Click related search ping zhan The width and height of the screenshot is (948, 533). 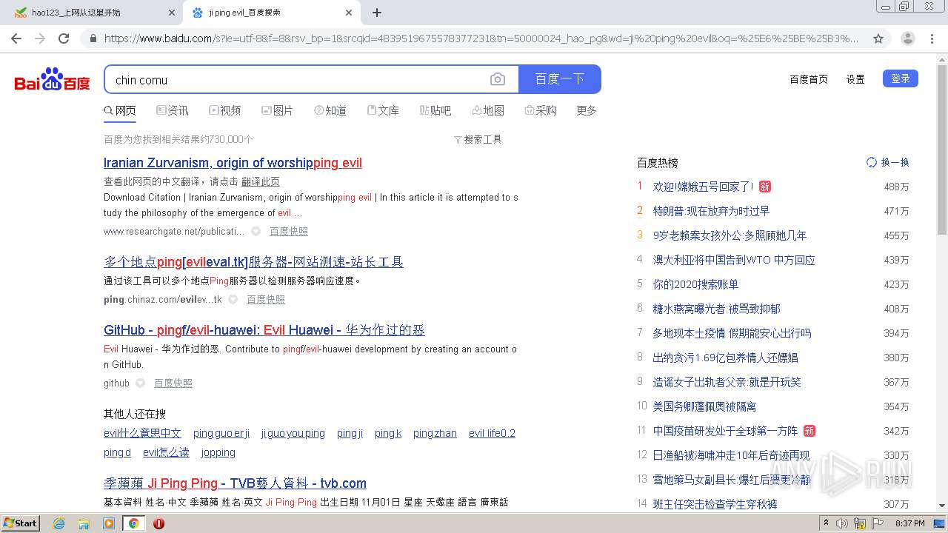point(435,433)
